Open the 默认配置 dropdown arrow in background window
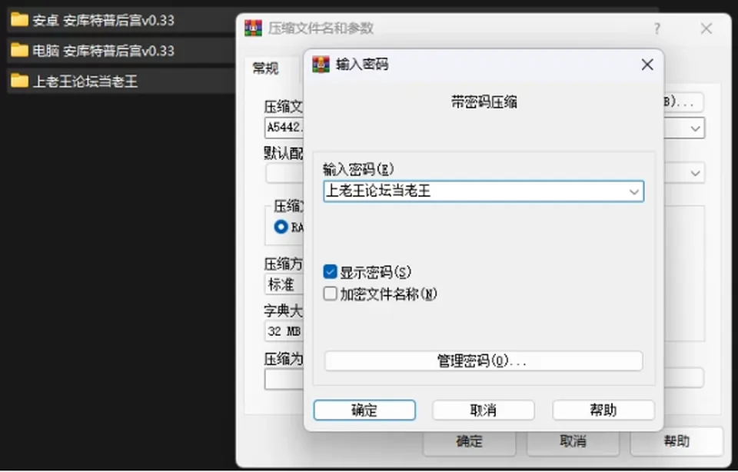The height and width of the screenshot is (472, 738). click(x=695, y=173)
